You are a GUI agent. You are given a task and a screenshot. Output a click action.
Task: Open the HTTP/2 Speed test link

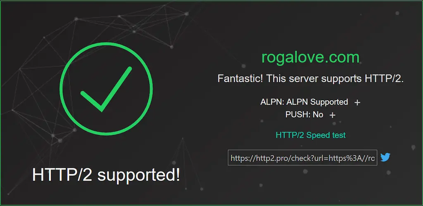tap(311, 135)
